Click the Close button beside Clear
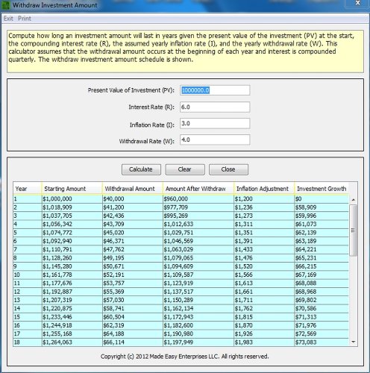 228,169
